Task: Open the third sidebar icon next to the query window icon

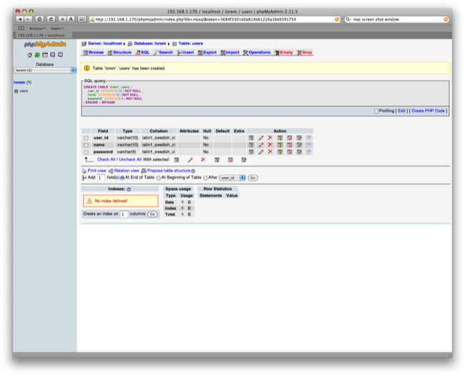Action: point(45,55)
